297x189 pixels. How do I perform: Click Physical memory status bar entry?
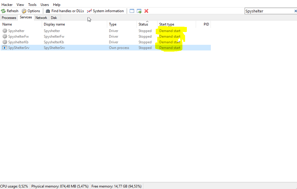(x=60, y=186)
